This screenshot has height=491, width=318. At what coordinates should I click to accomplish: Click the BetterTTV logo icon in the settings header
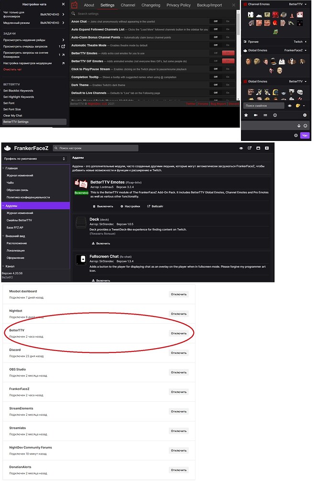pos(74,5)
